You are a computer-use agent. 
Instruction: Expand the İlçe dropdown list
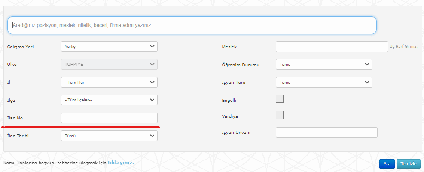coord(109,100)
